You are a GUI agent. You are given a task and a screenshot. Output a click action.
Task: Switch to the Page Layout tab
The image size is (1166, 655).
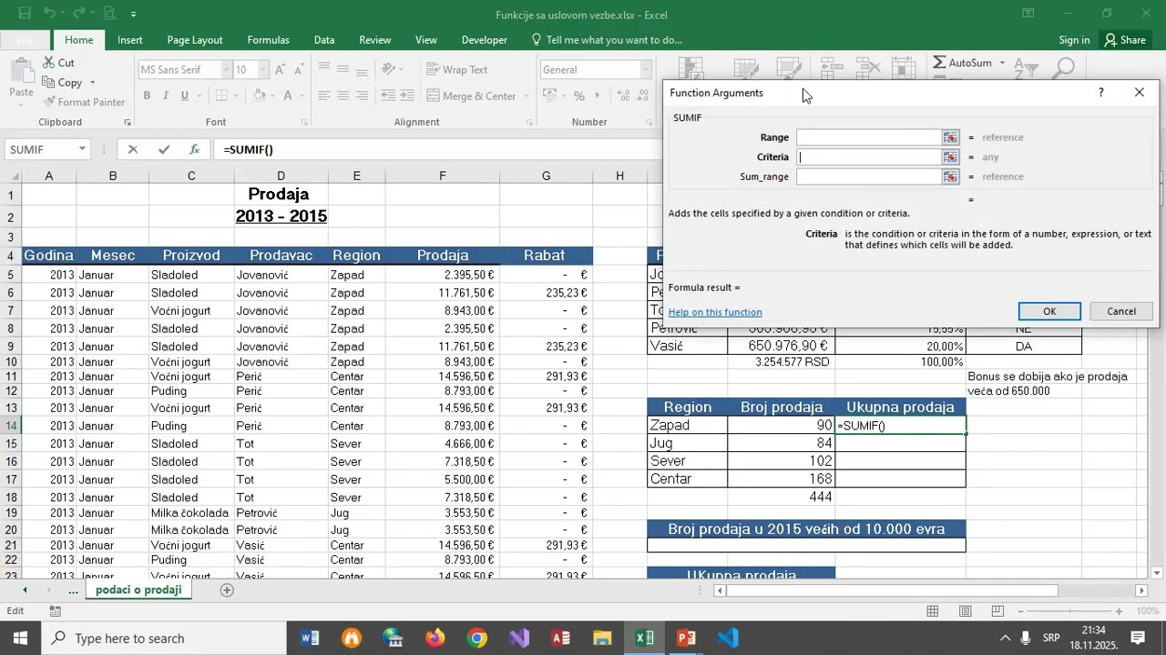[x=195, y=40]
